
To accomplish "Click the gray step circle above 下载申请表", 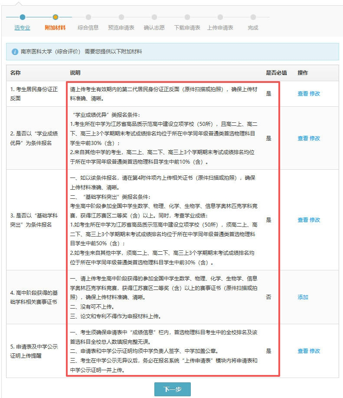I will point(187,17).
